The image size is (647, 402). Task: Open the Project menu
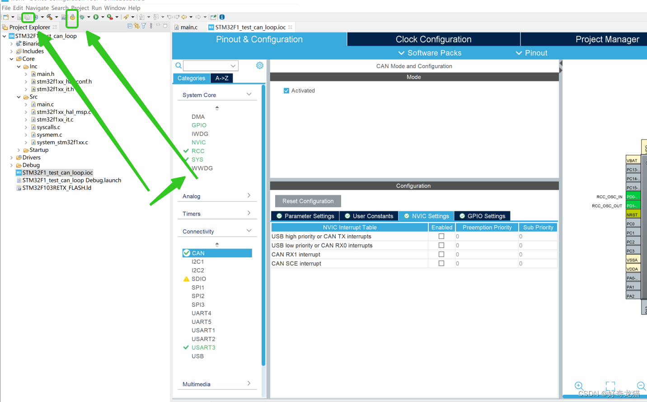80,8
